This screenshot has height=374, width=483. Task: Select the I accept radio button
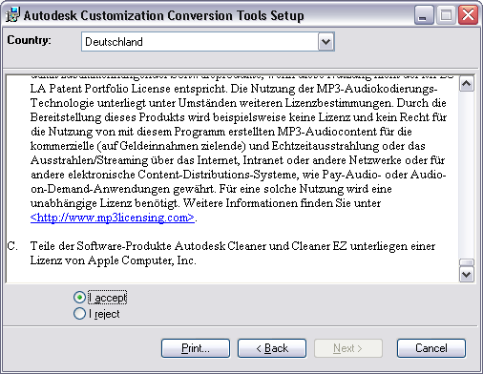tap(79, 298)
